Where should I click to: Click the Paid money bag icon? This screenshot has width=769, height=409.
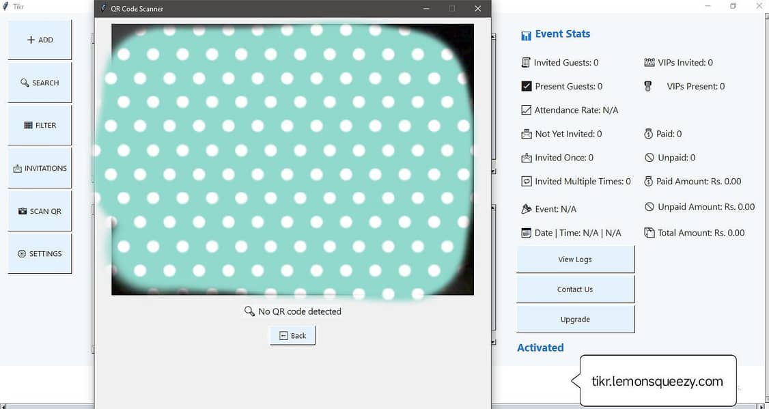tap(648, 134)
